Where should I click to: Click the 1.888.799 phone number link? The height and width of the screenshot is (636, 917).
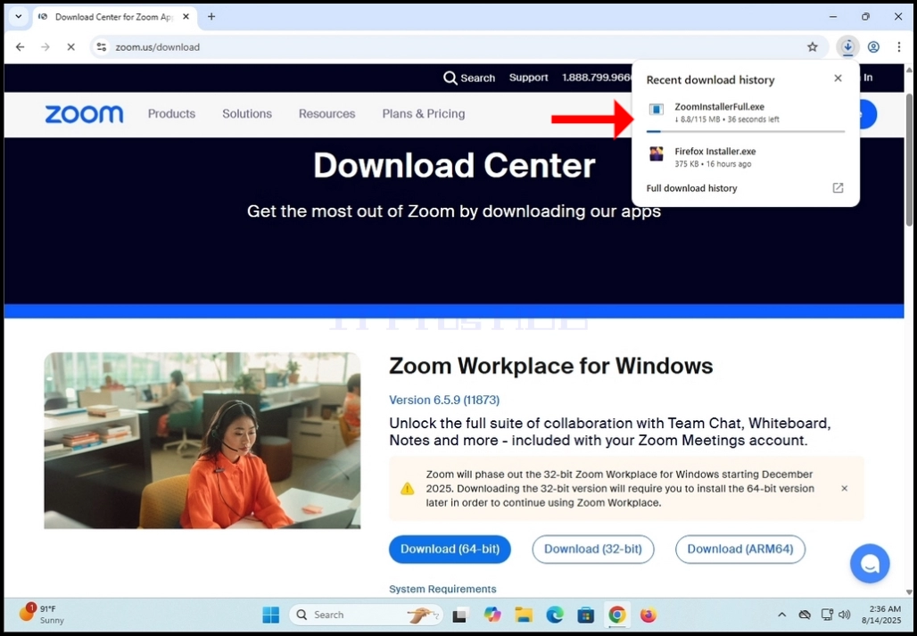tap(597, 78)
